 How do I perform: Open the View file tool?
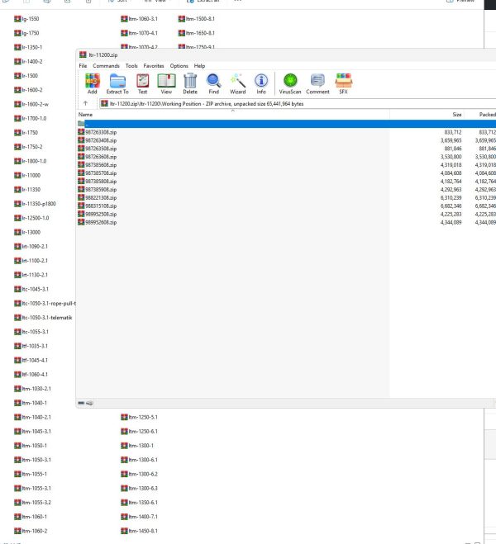(x=166, y=83)
